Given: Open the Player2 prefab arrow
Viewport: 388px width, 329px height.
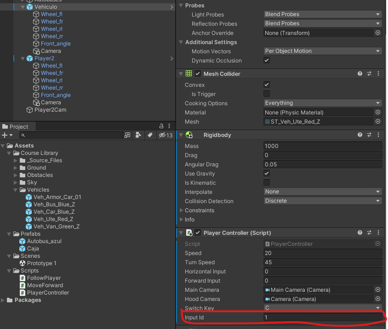Looking at the screenshot, I should coord(172,59).
